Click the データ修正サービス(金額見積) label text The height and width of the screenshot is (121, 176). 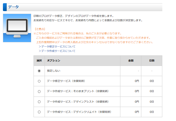coord(66,81)
